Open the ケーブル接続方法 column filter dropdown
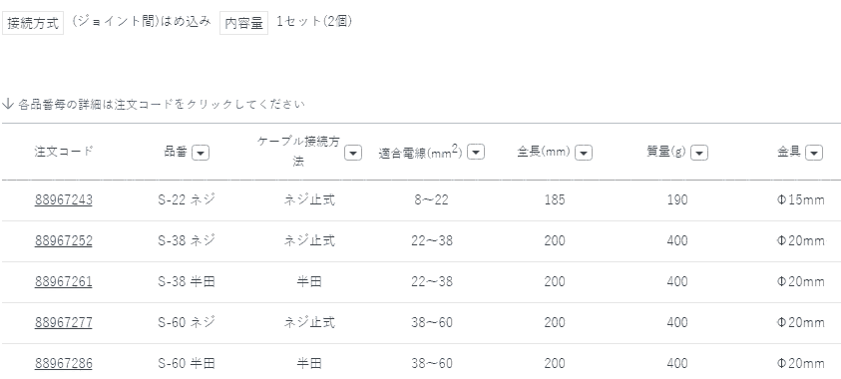The height and width of the screenshot is (379, 841). pos(353,153)
